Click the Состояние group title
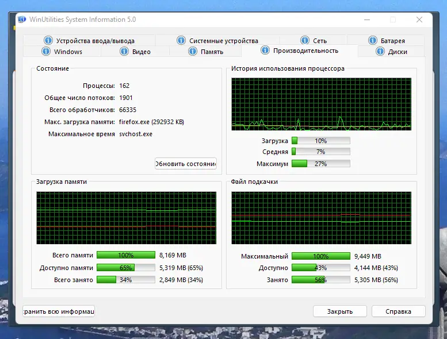This screenshot has height=339, width=447. pyautogui.click(x=52, y=68)
